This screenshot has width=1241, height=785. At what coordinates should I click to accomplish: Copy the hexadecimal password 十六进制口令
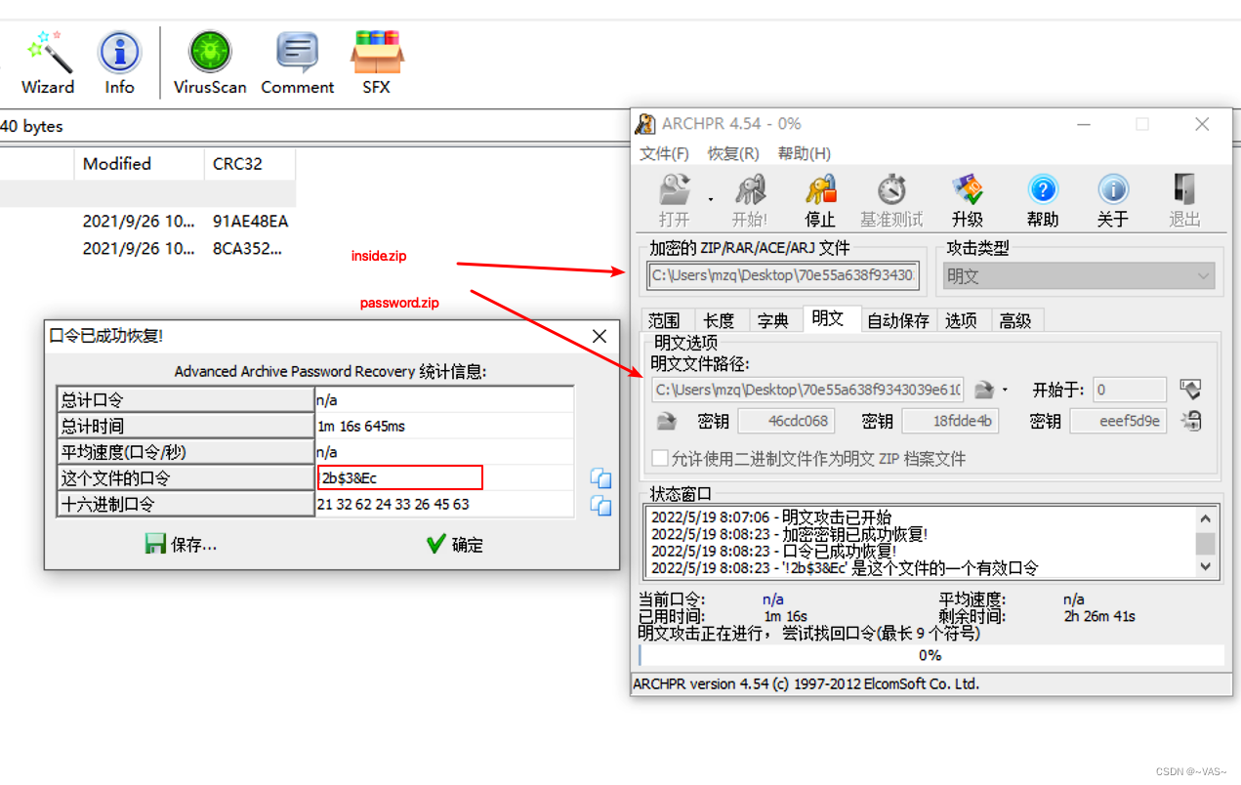[600, 505]
